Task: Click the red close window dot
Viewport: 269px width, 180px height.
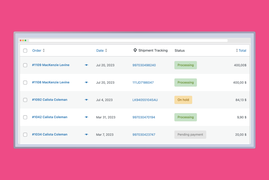Action: (x=20, y=40)
